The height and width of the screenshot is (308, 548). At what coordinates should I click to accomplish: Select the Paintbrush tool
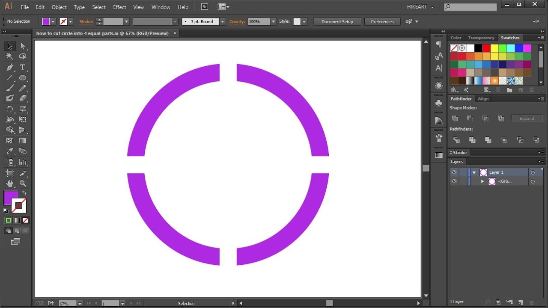10,88
